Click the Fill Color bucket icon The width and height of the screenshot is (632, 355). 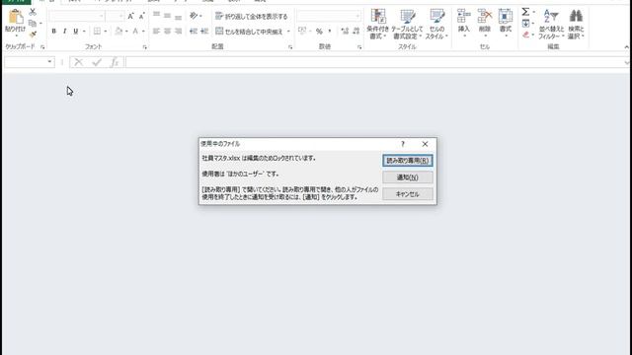pyautogui.click(x=118, y=31)
